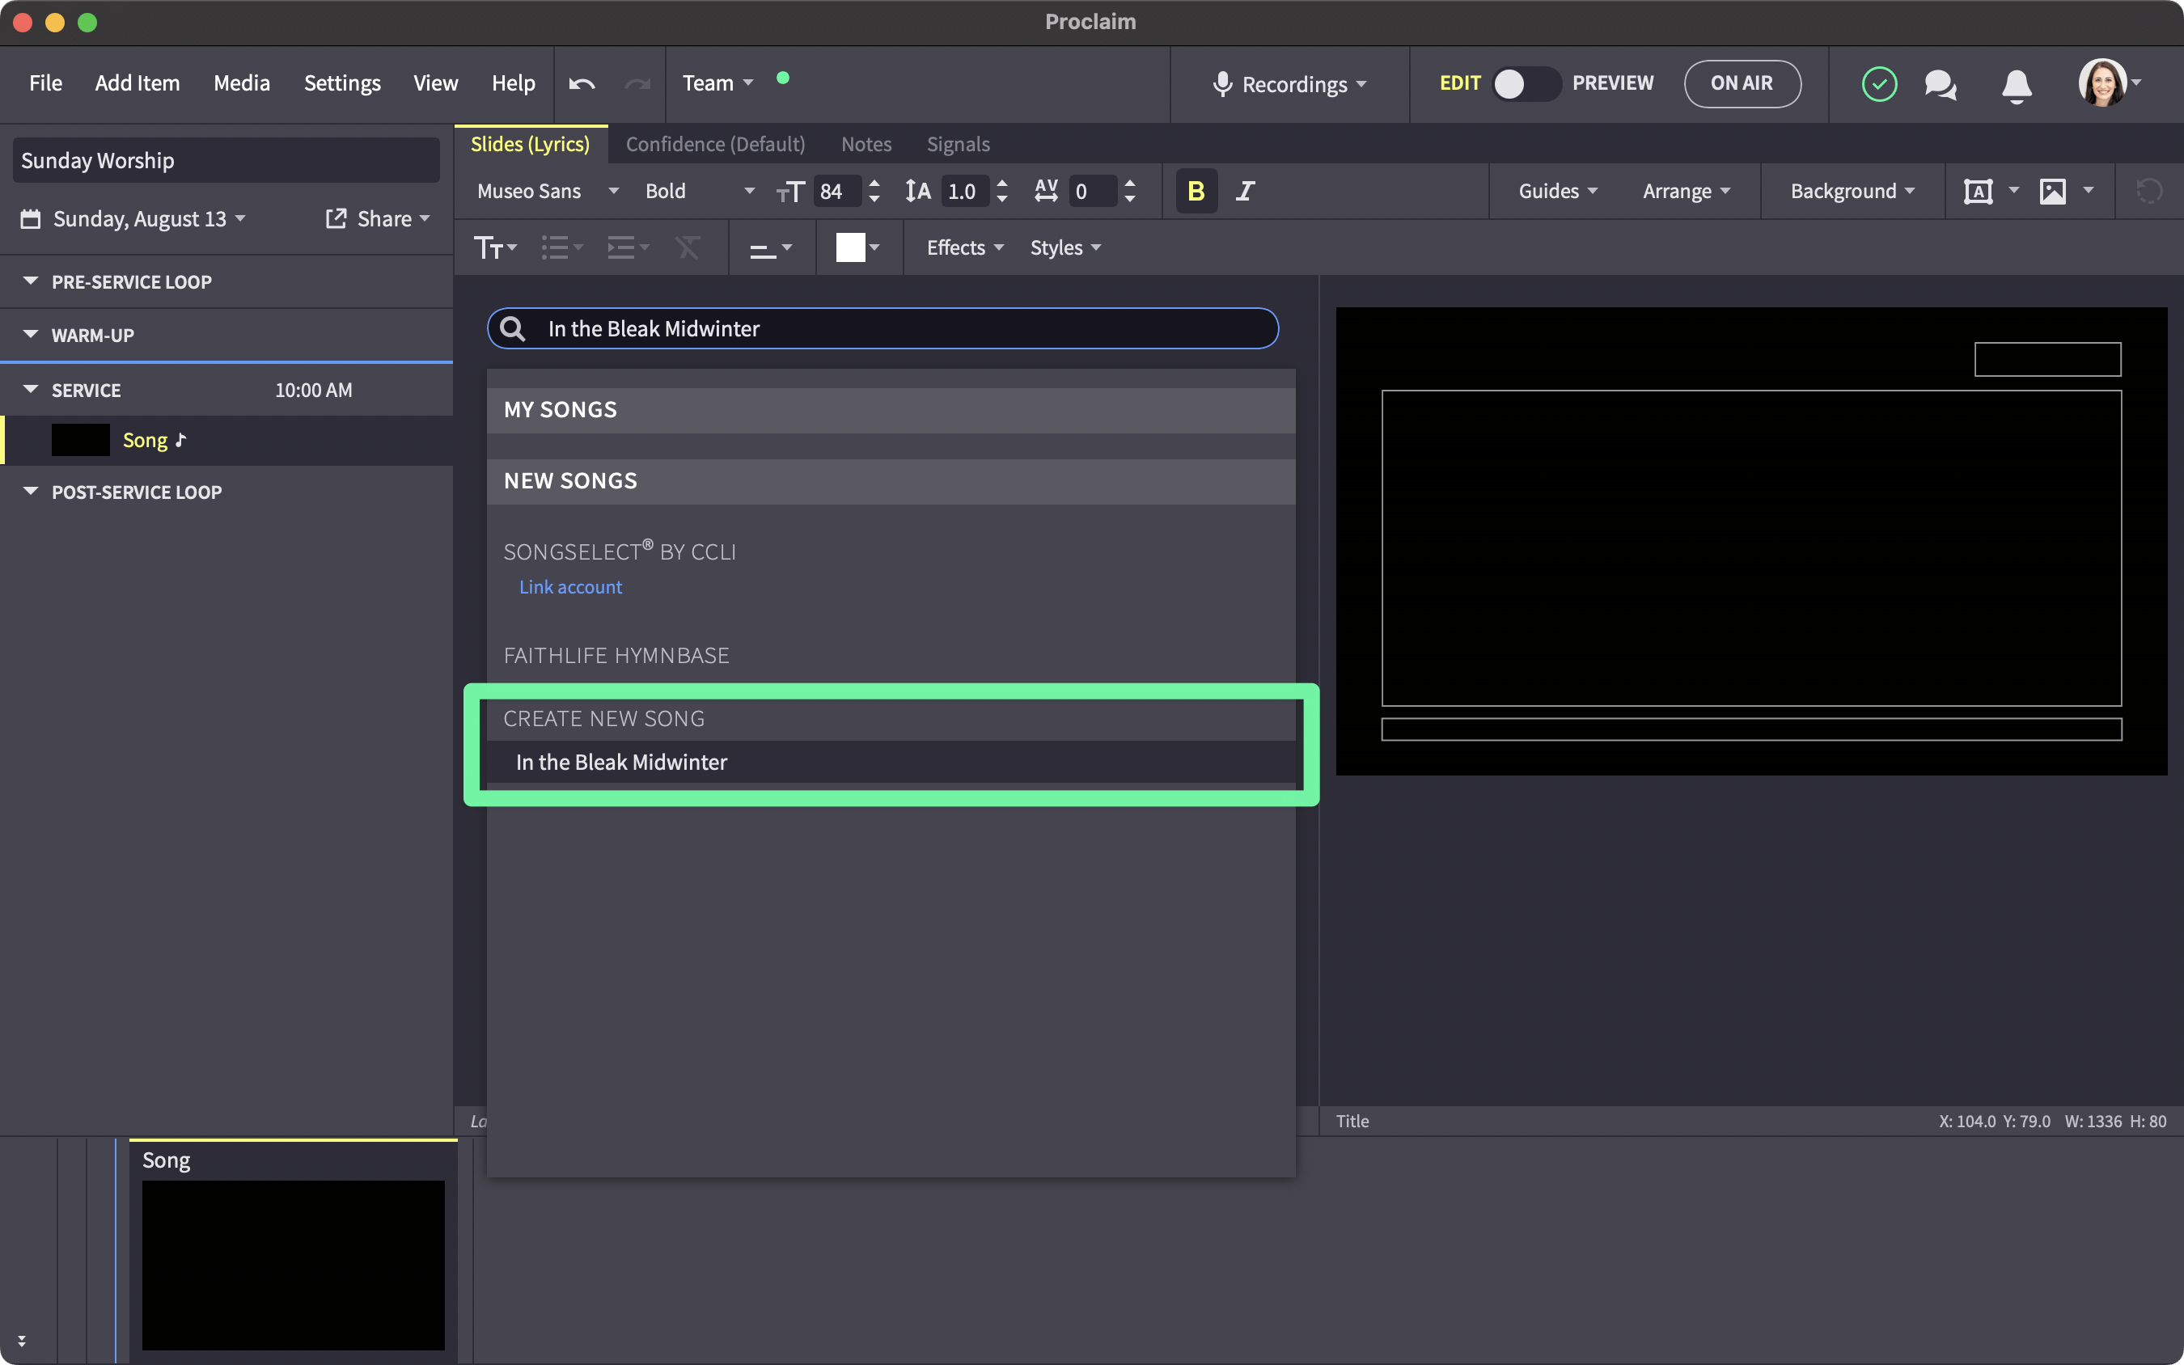The height and width of the screenshot is (1365, 2184).
Task: Click the search magnifier icon
Action: point(513,328)
